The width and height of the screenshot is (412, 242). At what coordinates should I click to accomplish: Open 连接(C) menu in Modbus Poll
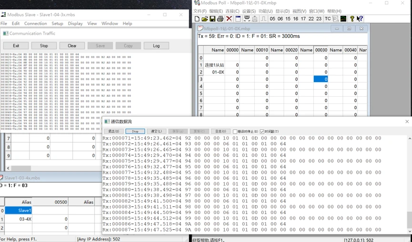(232, 11)
